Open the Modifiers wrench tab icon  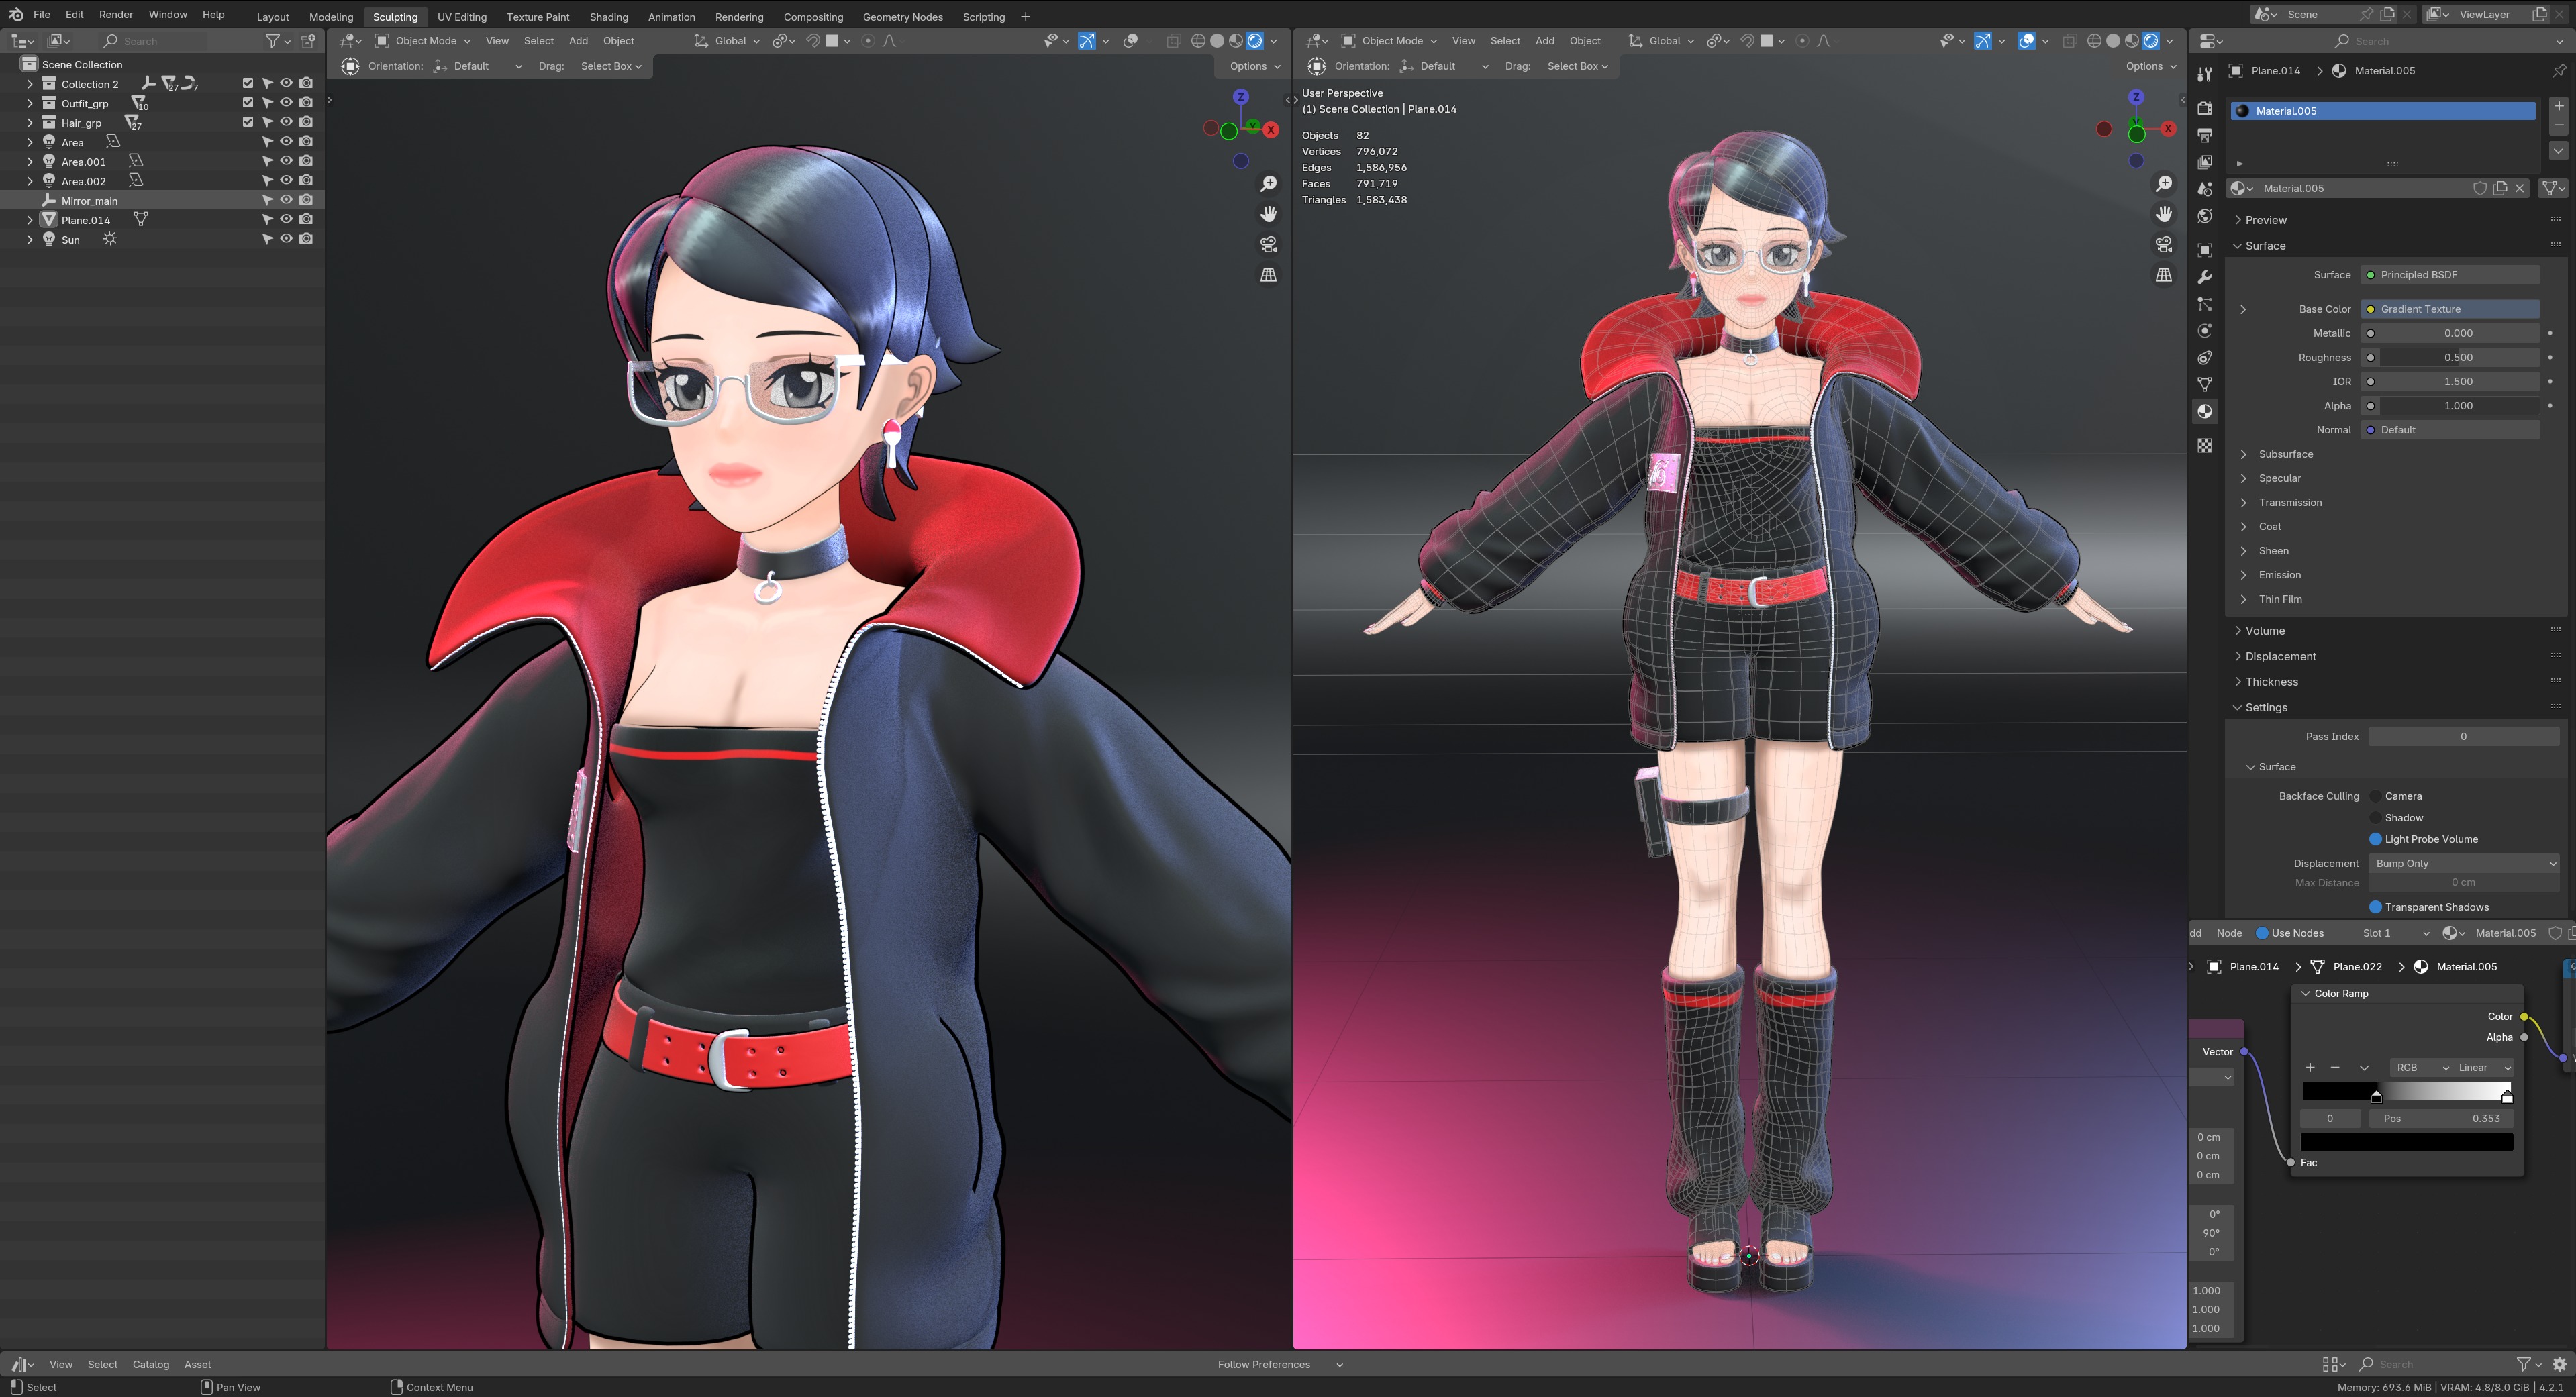coord(2204,277)
